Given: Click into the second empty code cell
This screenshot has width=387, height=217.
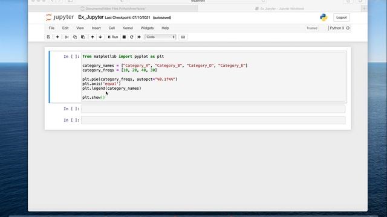Looking at the screenshot, I should pos(213,108).
